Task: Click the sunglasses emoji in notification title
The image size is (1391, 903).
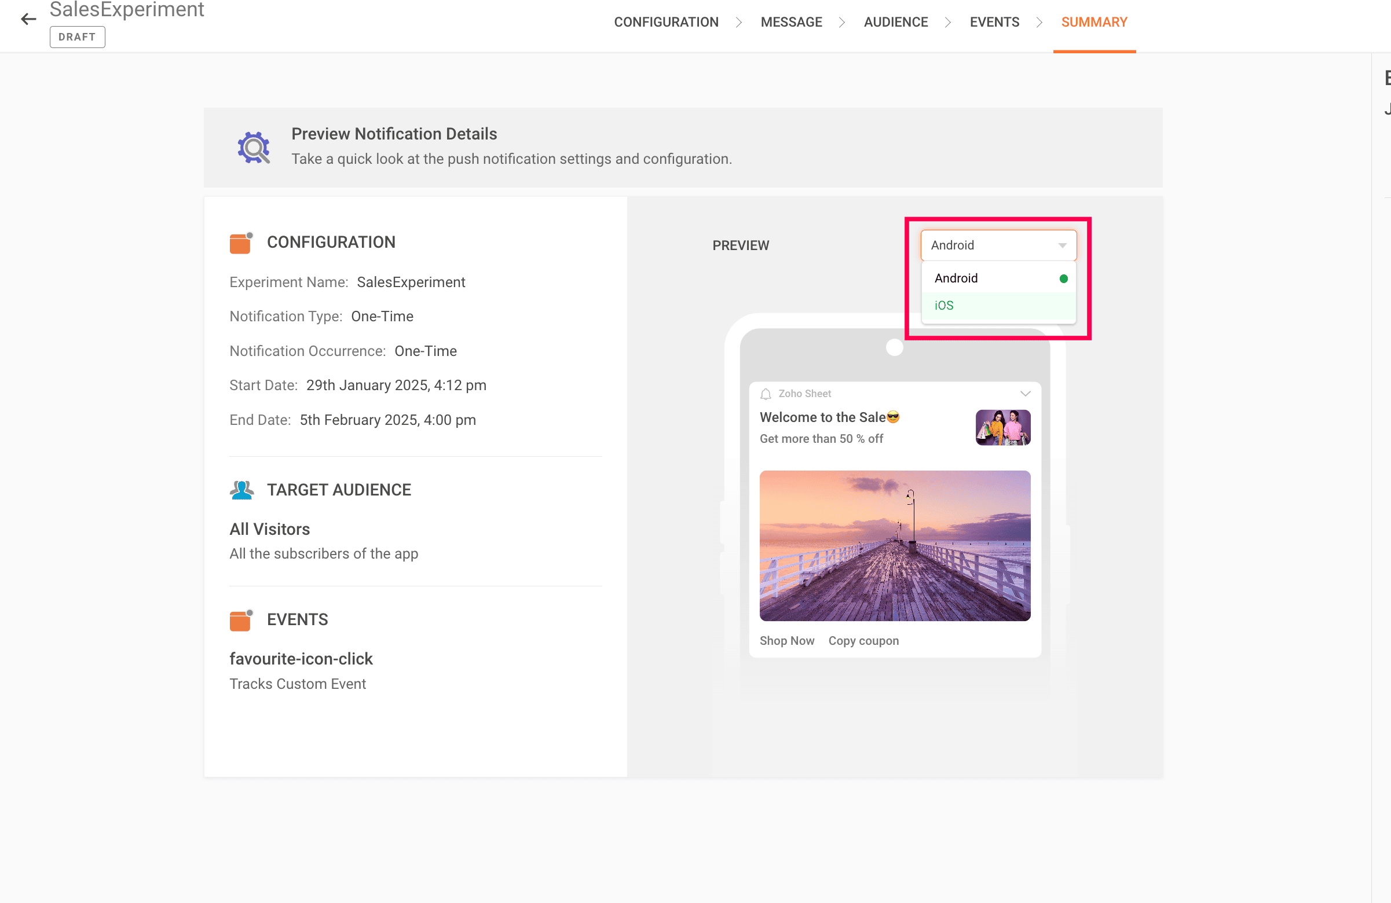Action: 893,417
